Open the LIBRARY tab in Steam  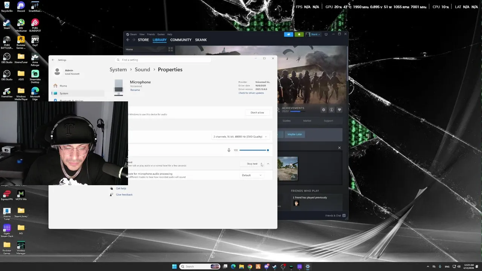[x=160, y=40]
